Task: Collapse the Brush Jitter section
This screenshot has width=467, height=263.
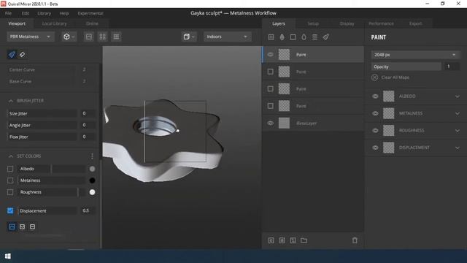Action: click(x=11, y=101)
